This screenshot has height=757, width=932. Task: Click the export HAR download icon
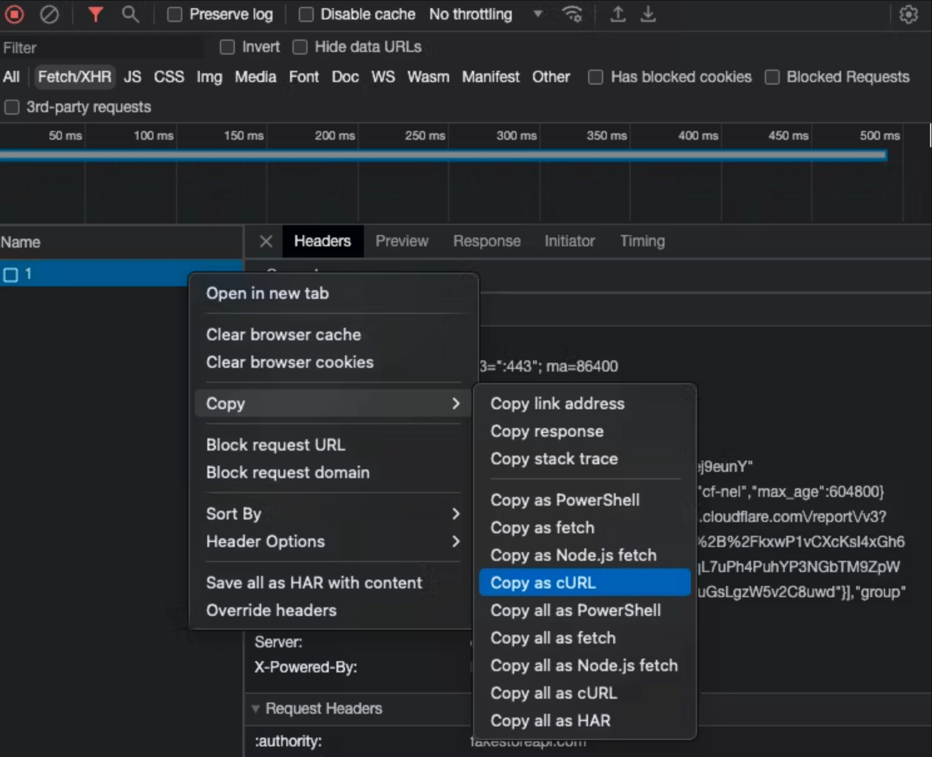[x=648, y=14]
